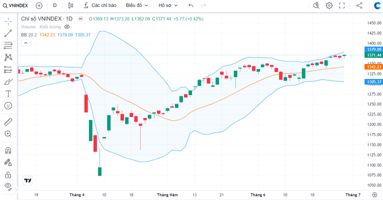Enter fullscreen chart mode
The width and height of the screenshot is (383, 200).
click(x=342, y=5)
